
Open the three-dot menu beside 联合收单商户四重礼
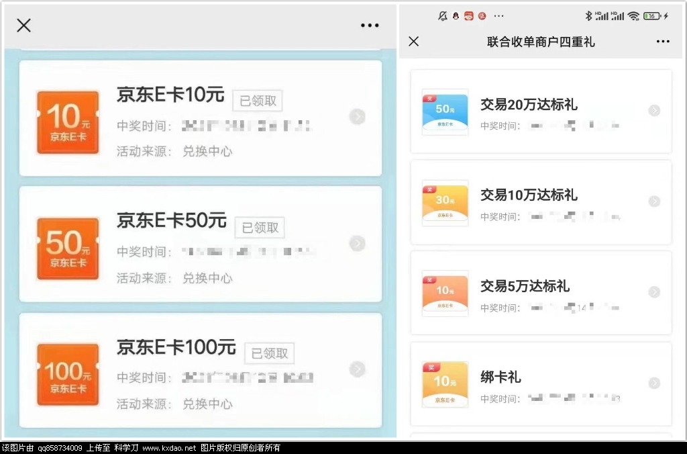pyautogui.click(x=663, y=42)
